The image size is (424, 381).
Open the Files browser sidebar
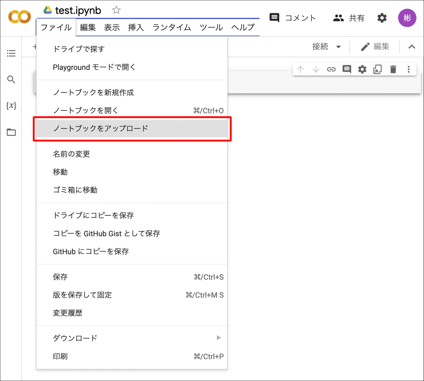pyautogui.click(x=11, y=132)
